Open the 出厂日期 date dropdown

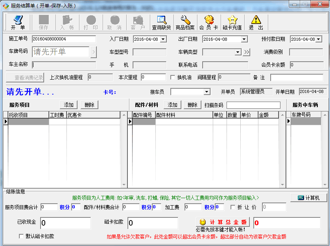(244, 39)
